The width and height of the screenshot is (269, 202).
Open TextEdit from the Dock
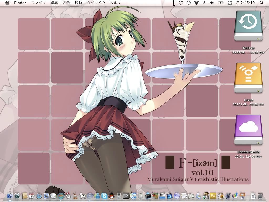pos(184,196)
